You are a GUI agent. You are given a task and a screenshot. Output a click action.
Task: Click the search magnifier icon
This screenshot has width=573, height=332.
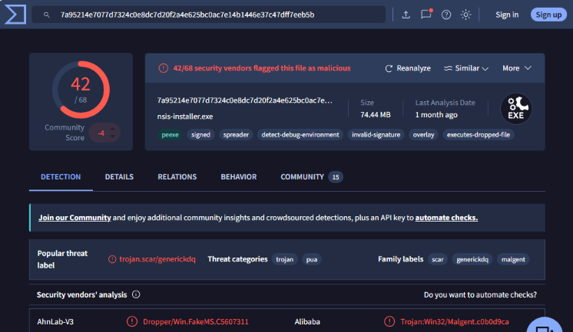click(x=46, y=15)
